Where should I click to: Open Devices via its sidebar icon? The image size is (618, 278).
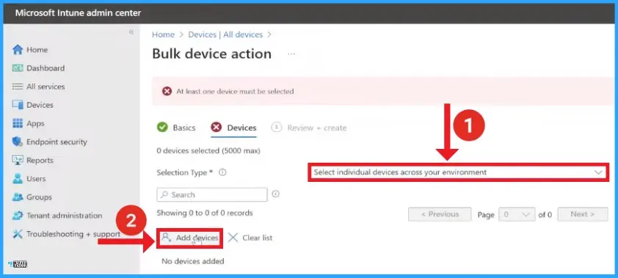pos(18,105)
